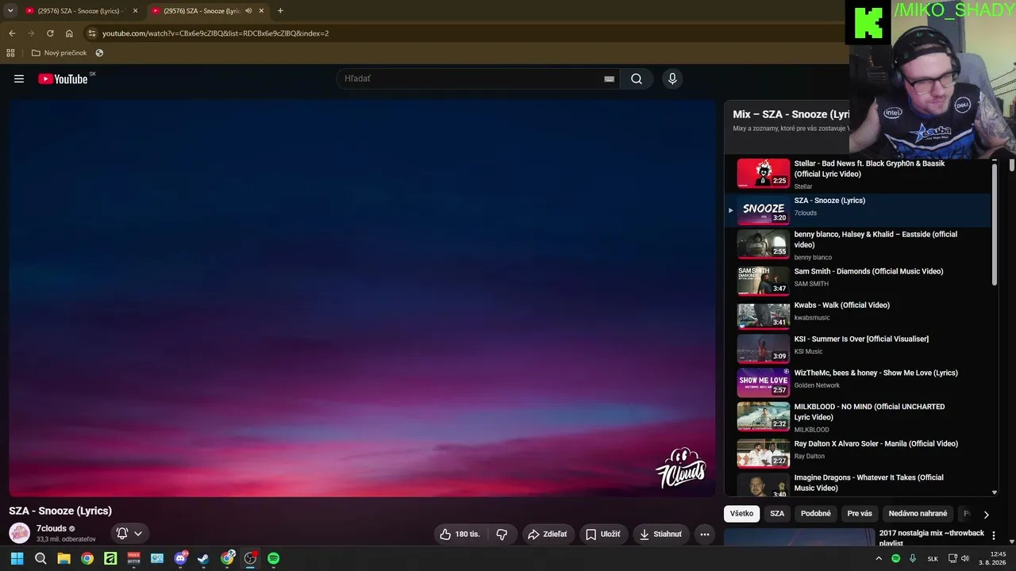This screenshot has width=1016, height=571.
Task: Open options for 2017 nostalgia mix
Action: pyautogui.click(x=993, y=536)
